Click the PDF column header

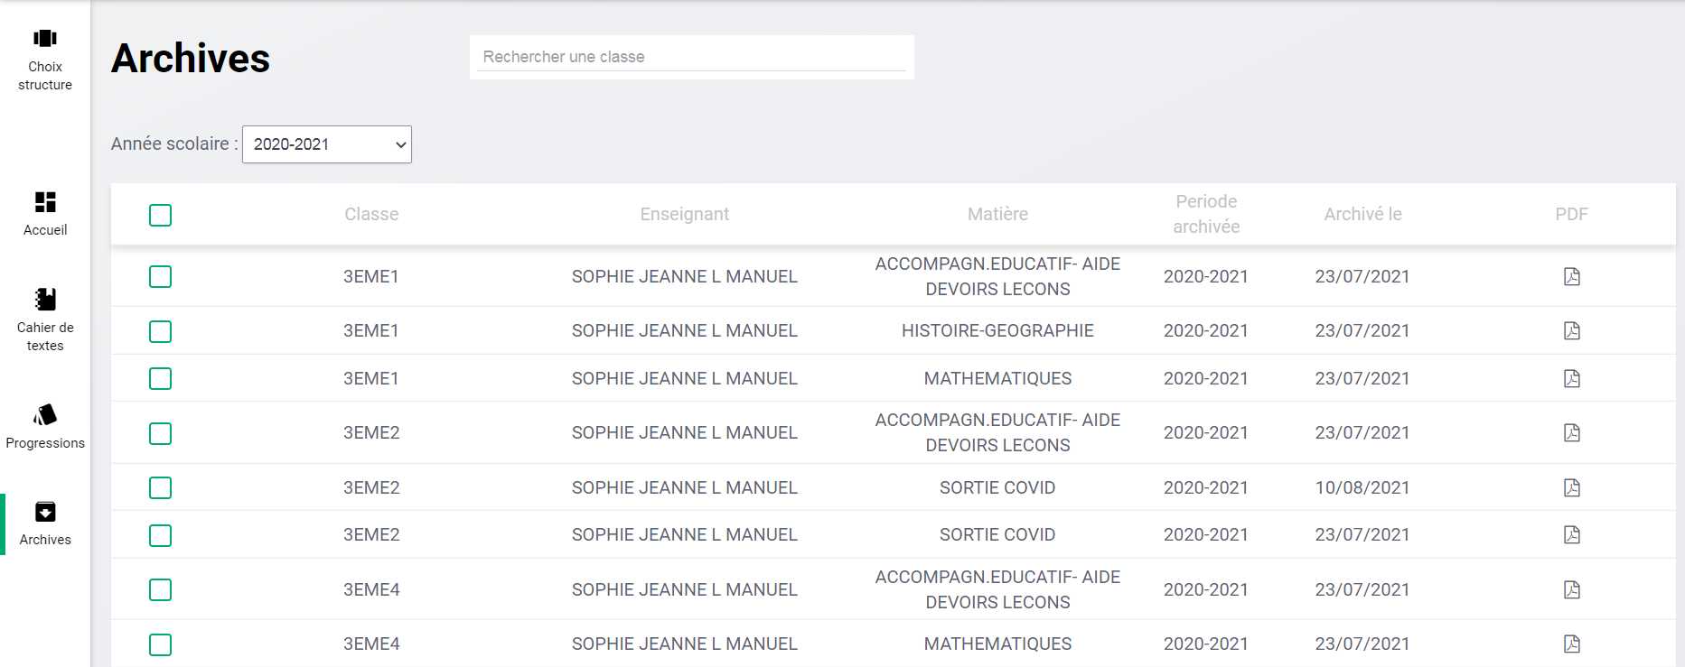click(1571, 214)
